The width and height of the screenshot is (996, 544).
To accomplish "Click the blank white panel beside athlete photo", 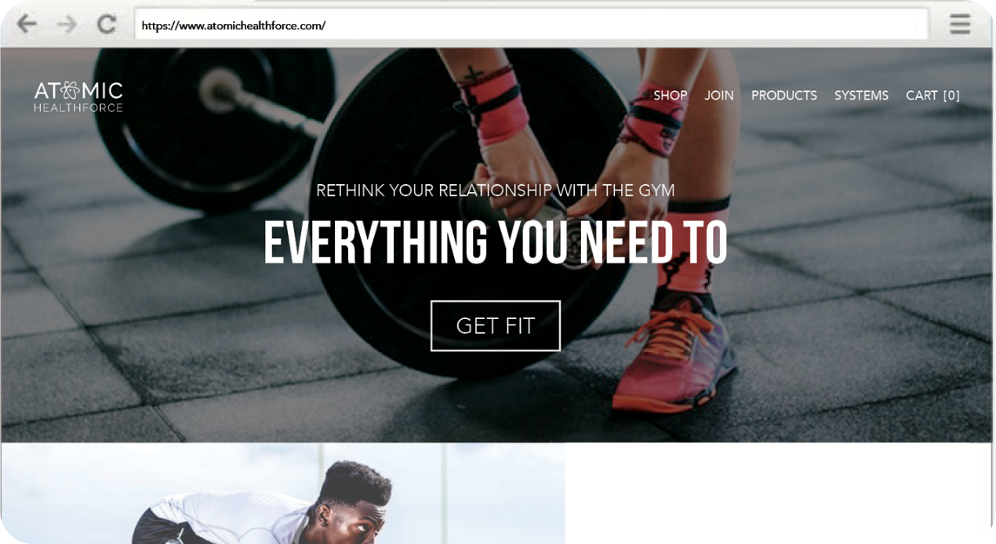I will coord(778,493).
